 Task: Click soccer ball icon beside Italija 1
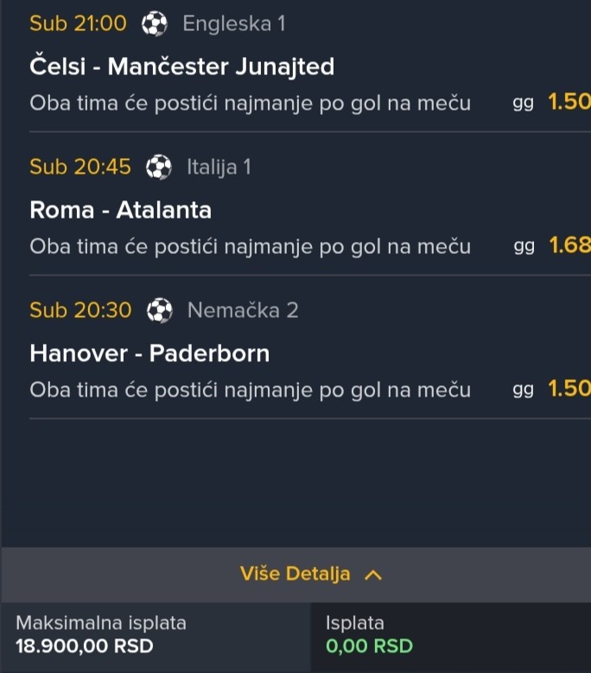click(159, 167)
